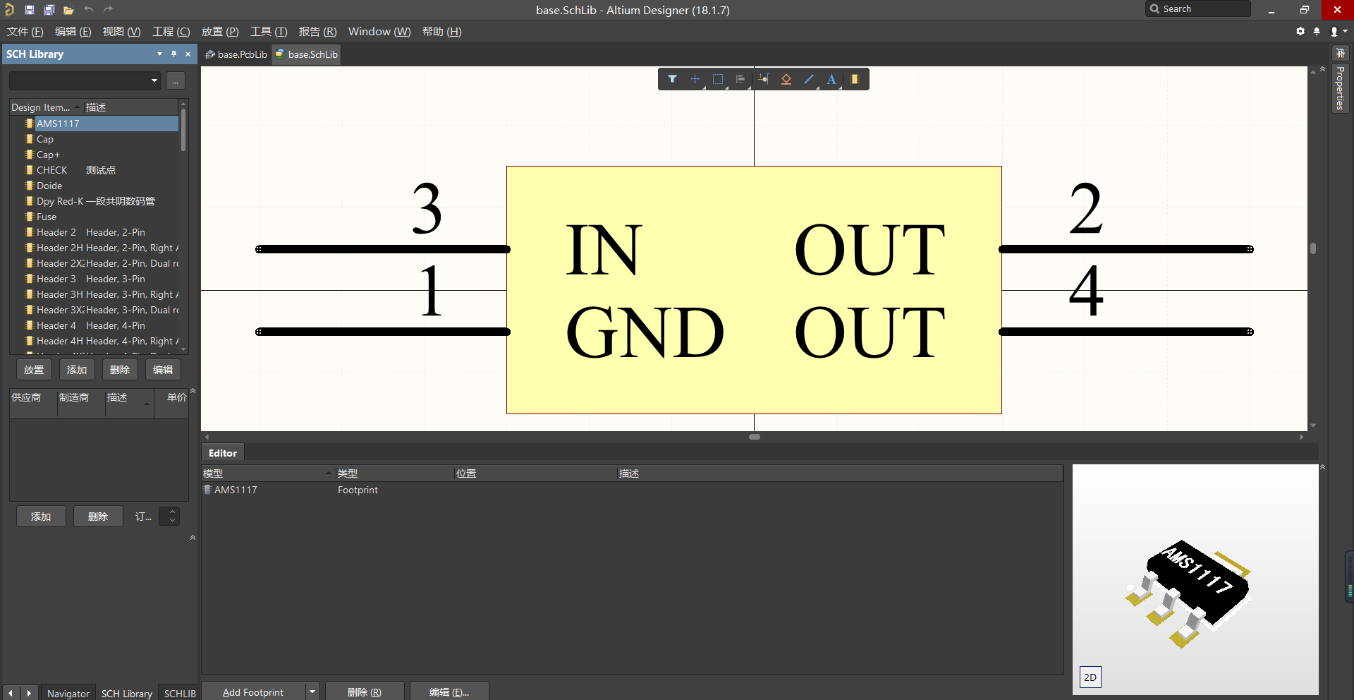1354x700 pixels.
Task: Switch to base.SchLib document tab
Action: pos(307,54)
